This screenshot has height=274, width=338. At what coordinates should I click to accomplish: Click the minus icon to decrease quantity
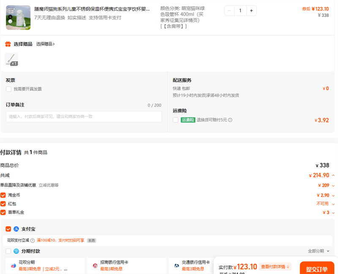coord(229,11)
